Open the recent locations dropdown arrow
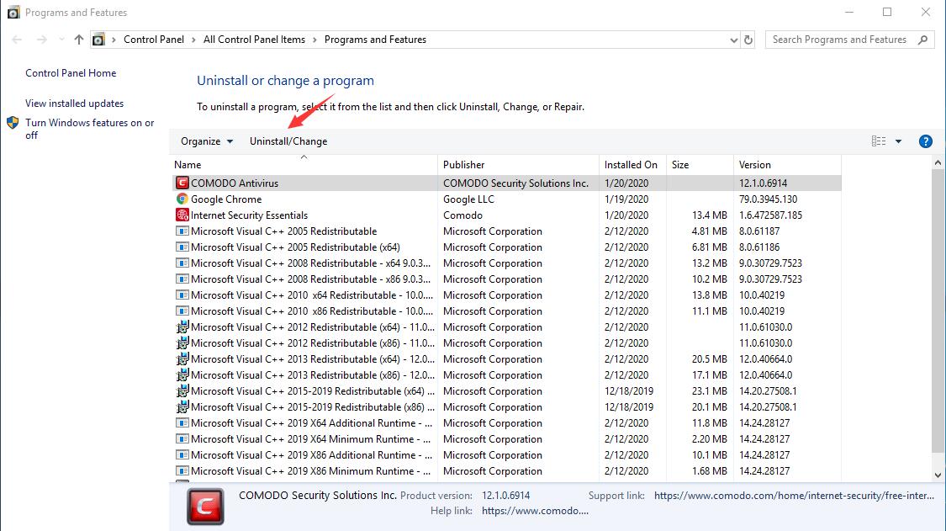The width and height of the screenshot is (946, 531). click(x=61, y=40)
